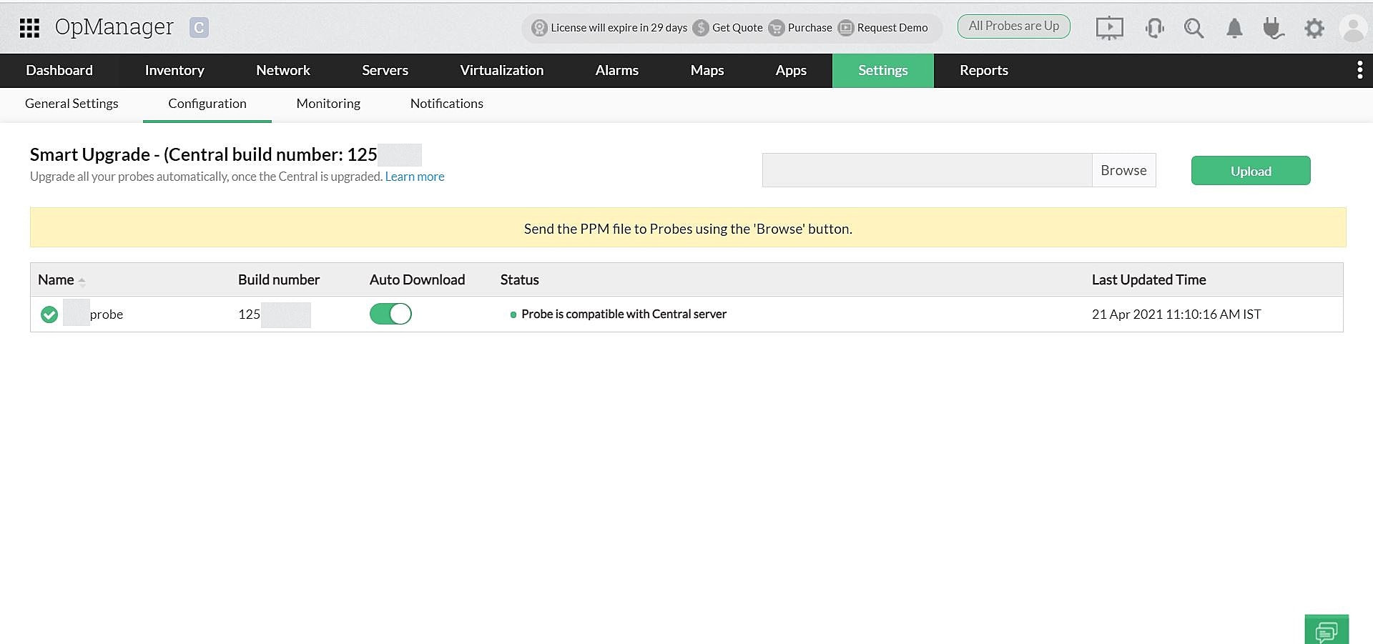Image resolution: width=1373 pixels, height=644 pixels.
Task: Sort the table by Name column arrow
Action: [82, 281]
